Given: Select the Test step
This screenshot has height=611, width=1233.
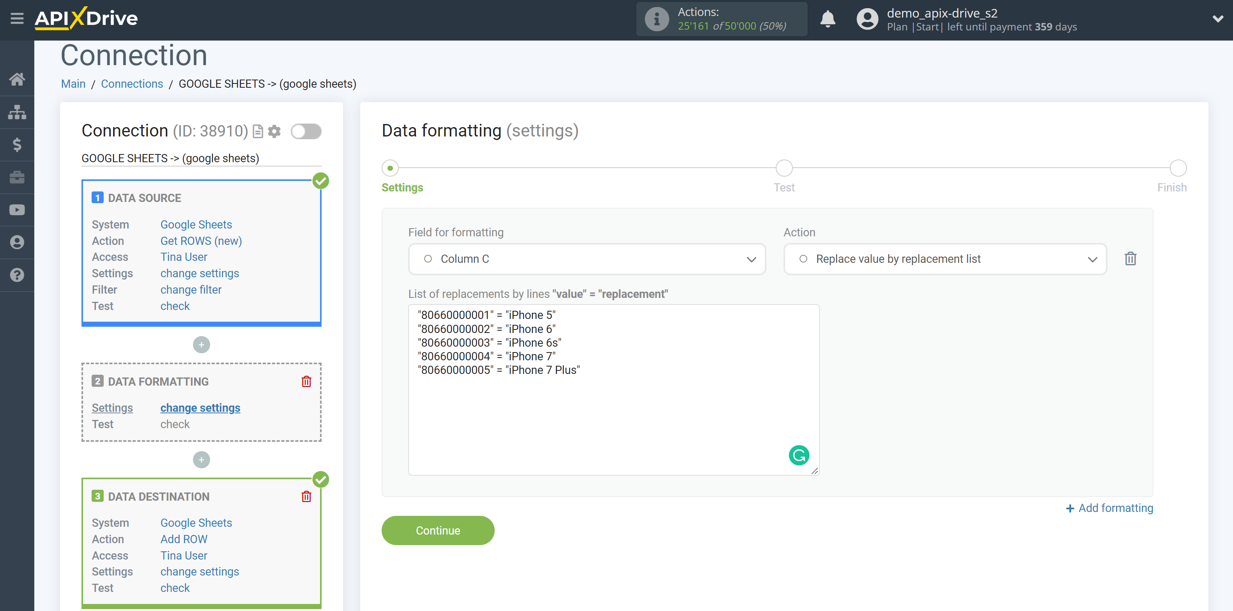Looking at the screenshot, I should (x=784, y=168).
